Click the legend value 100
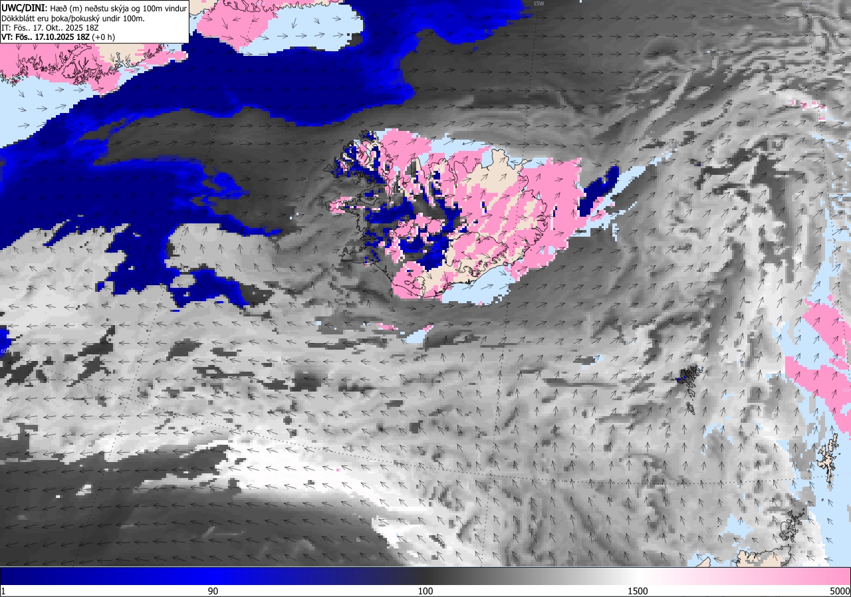851x597 pixels. (x=425, y=591)
